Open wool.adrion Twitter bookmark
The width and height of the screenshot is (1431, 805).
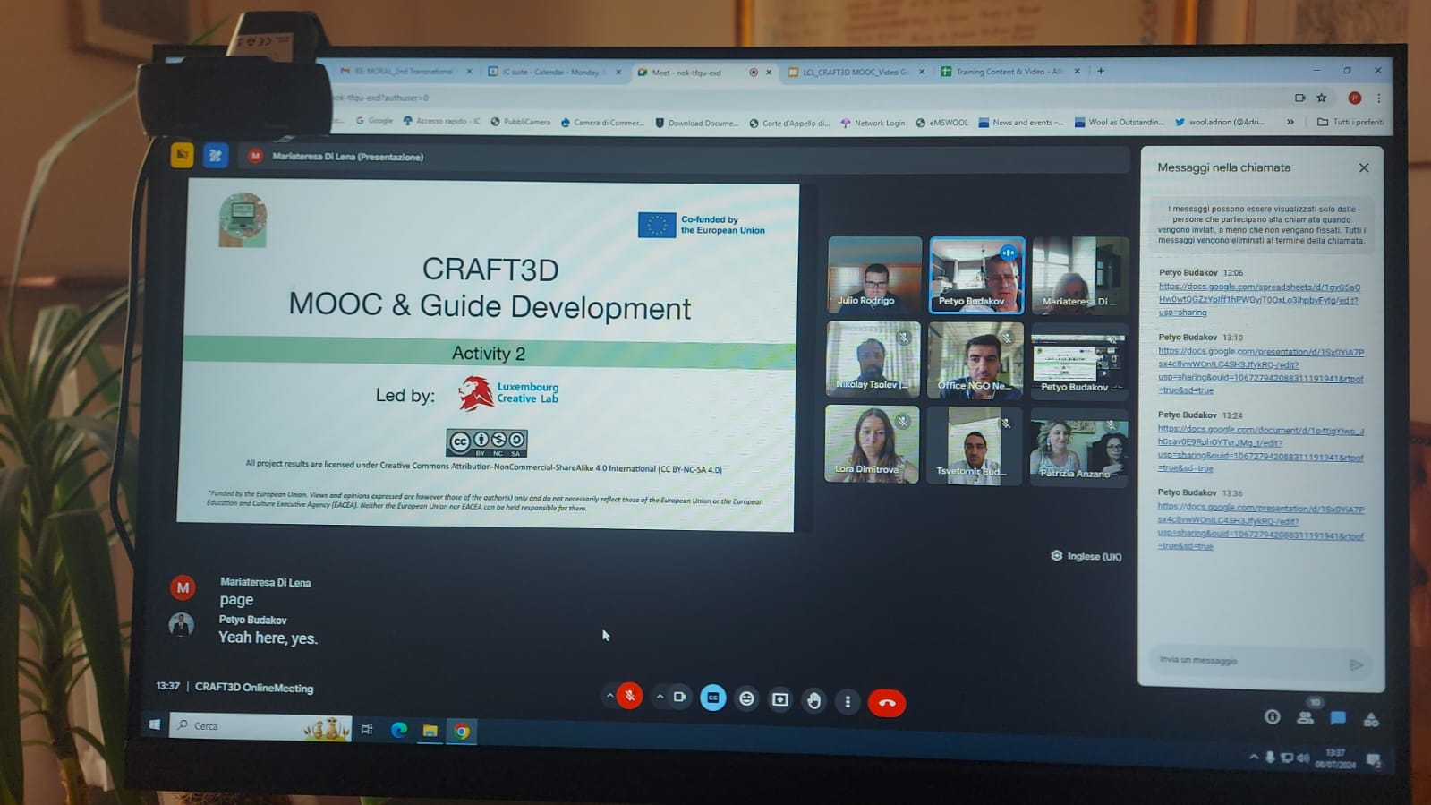pyautogui.click(x=1220, y=122)
